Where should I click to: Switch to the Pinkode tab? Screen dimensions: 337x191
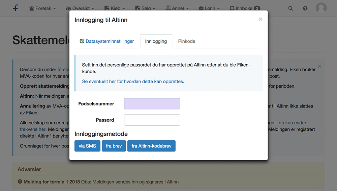(x=187, y=41)
